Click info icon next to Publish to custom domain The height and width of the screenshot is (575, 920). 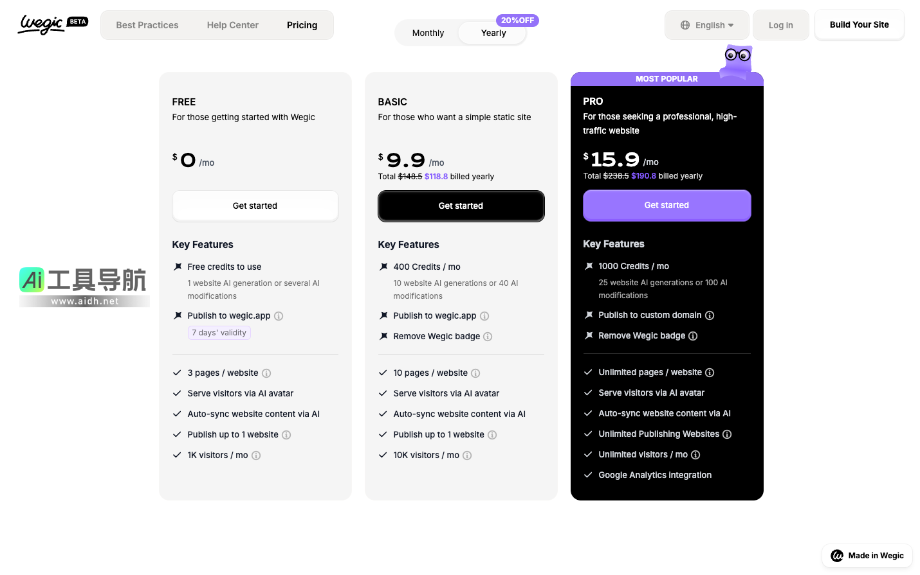(x=710, y=315)
